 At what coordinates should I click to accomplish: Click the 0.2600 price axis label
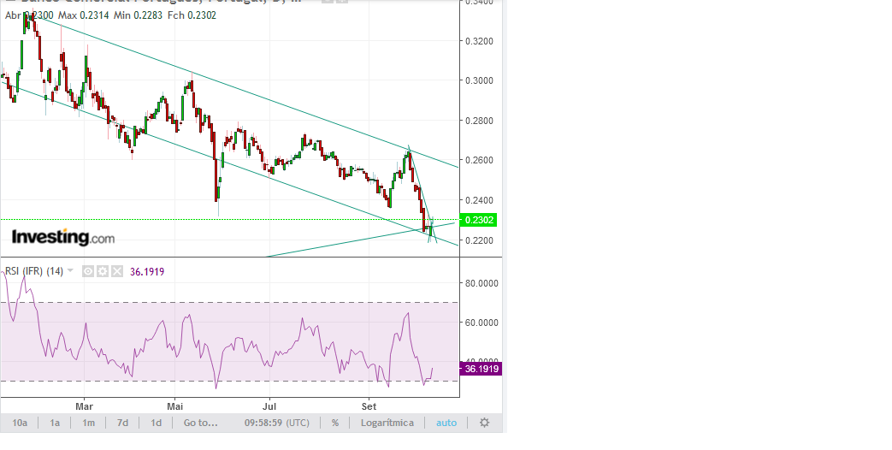point(479,161)
